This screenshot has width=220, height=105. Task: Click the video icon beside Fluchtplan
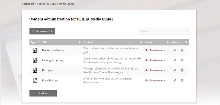[x=35, y=70]
